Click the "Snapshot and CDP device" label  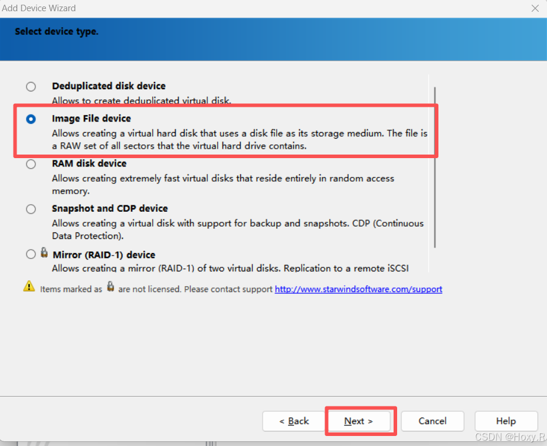click(110, 208)
